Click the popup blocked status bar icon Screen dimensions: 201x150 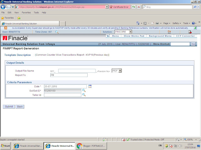[123, 140]
